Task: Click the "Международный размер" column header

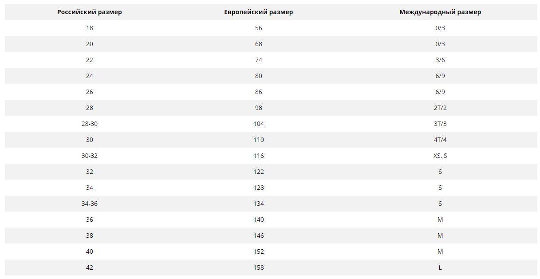Action: (x=440, y=12)
